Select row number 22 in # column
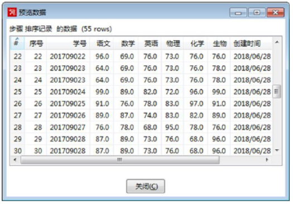The width and height of the screenshot is (293, 204). coord(18,56)
